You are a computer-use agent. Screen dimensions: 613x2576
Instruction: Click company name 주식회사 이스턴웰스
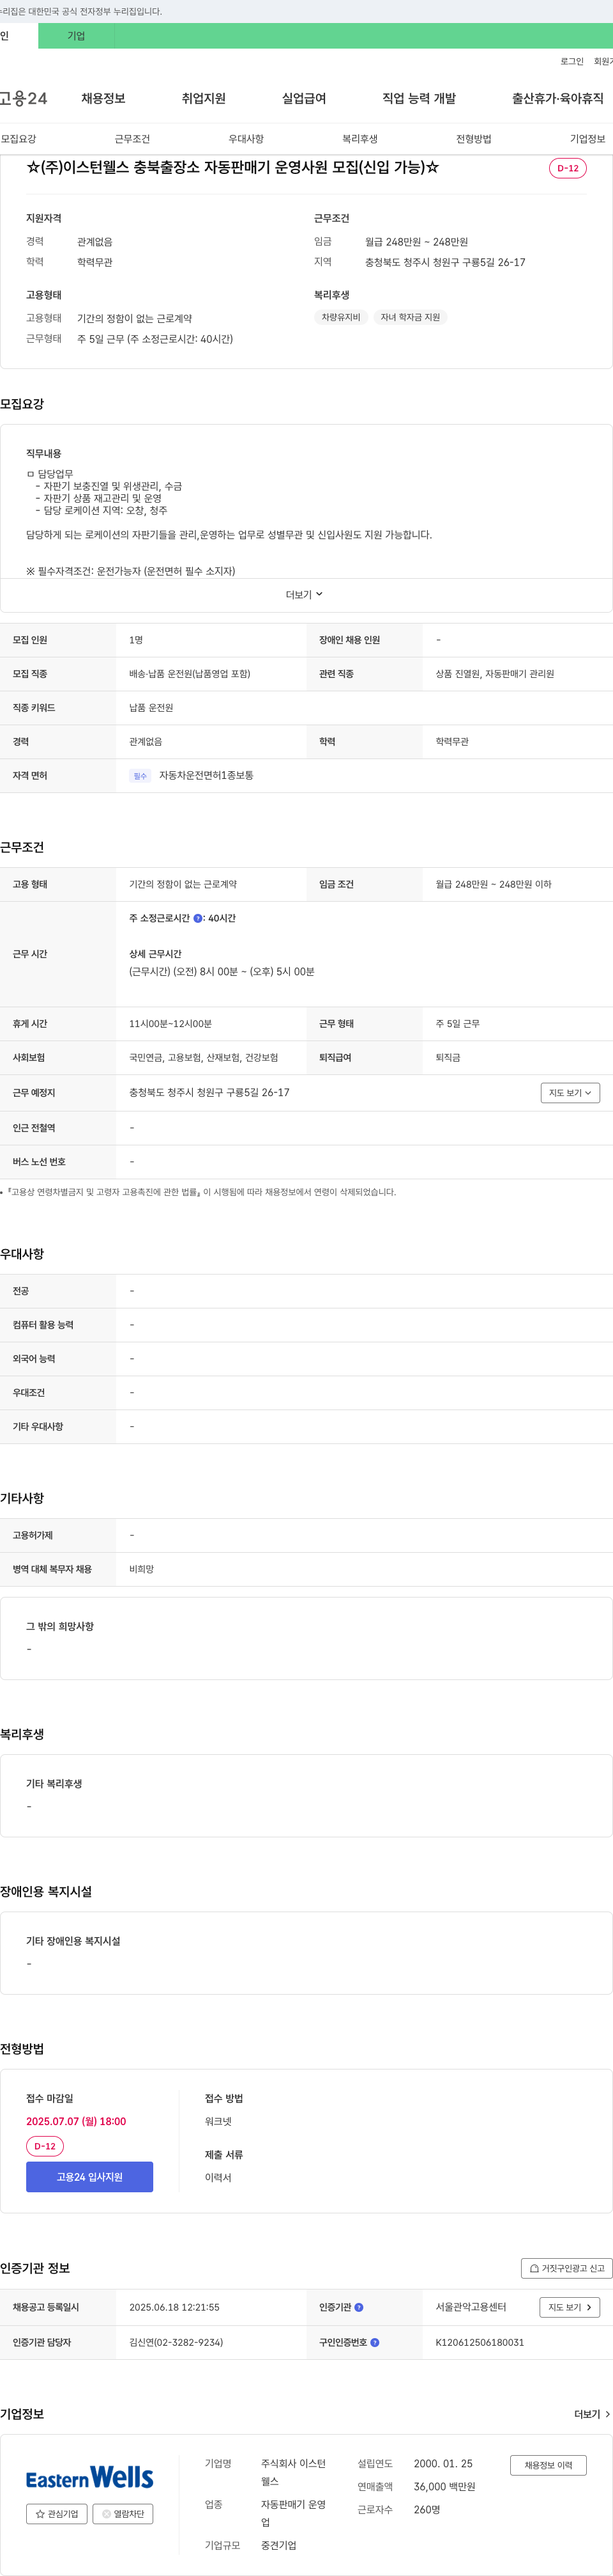click(294, 2472)
